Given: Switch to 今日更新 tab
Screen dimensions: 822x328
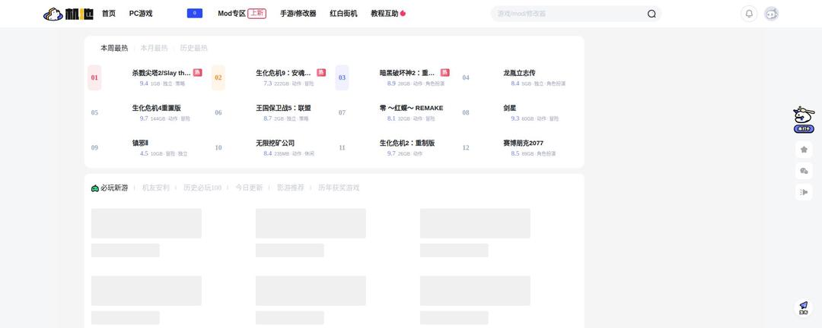Looking at the screenshot, I should [x=249, y=188].
